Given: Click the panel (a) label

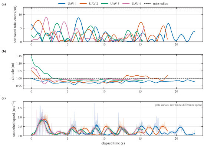Looking at the screenshot, I should tap(4, 4).
